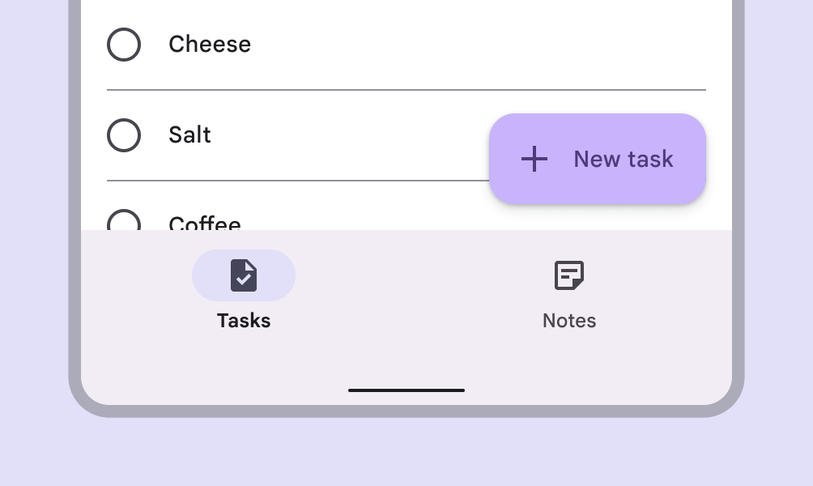Click empty row space right of Cheese

click(486, 45)
